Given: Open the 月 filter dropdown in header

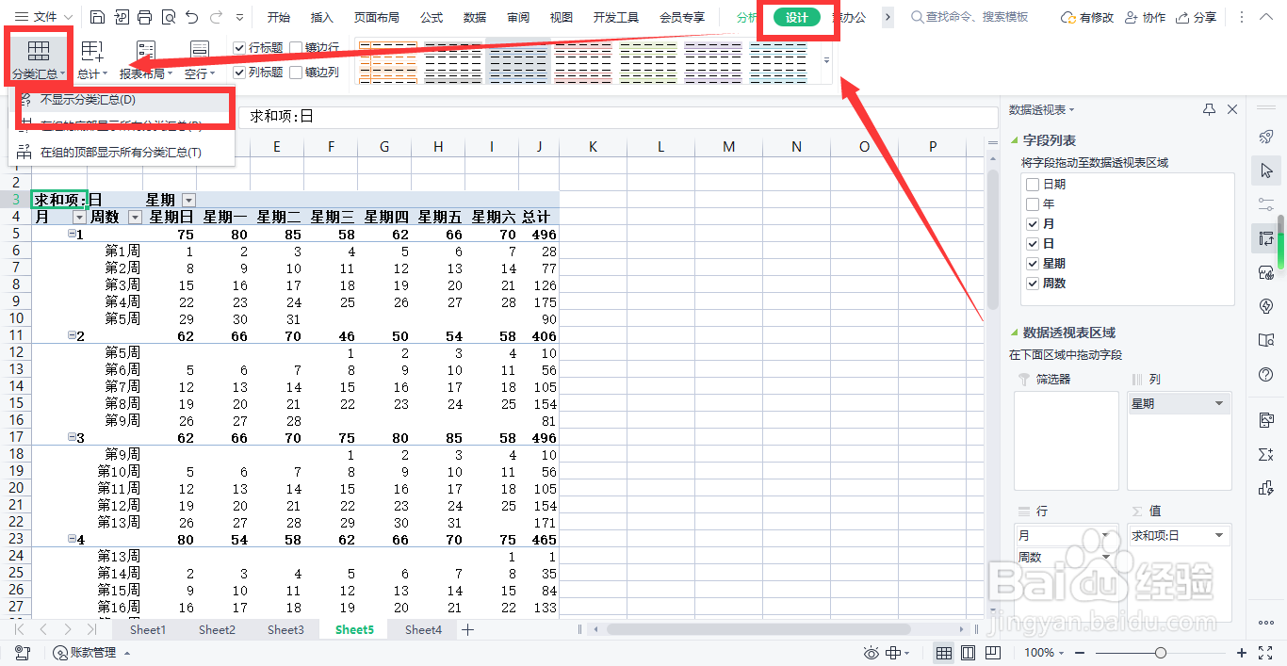Looking at the screenshot, I should tap(79, 217).
